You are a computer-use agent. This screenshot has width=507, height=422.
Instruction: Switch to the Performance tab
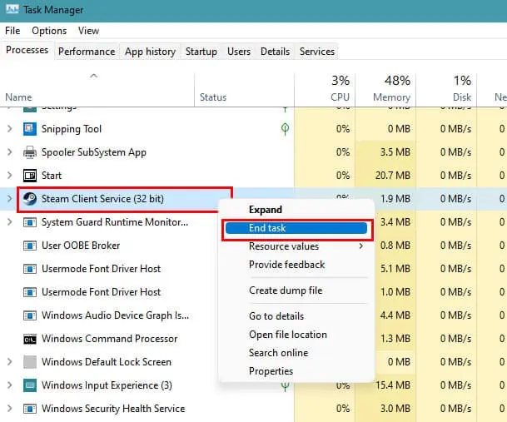(87, 52)
